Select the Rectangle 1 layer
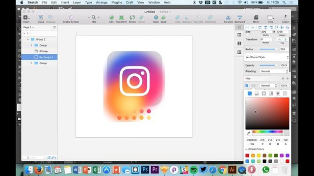314x176 pixels. [x=39, y=57]
